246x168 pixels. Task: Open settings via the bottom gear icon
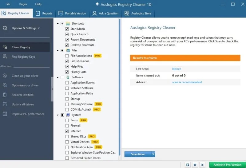[x=195, y=165]
